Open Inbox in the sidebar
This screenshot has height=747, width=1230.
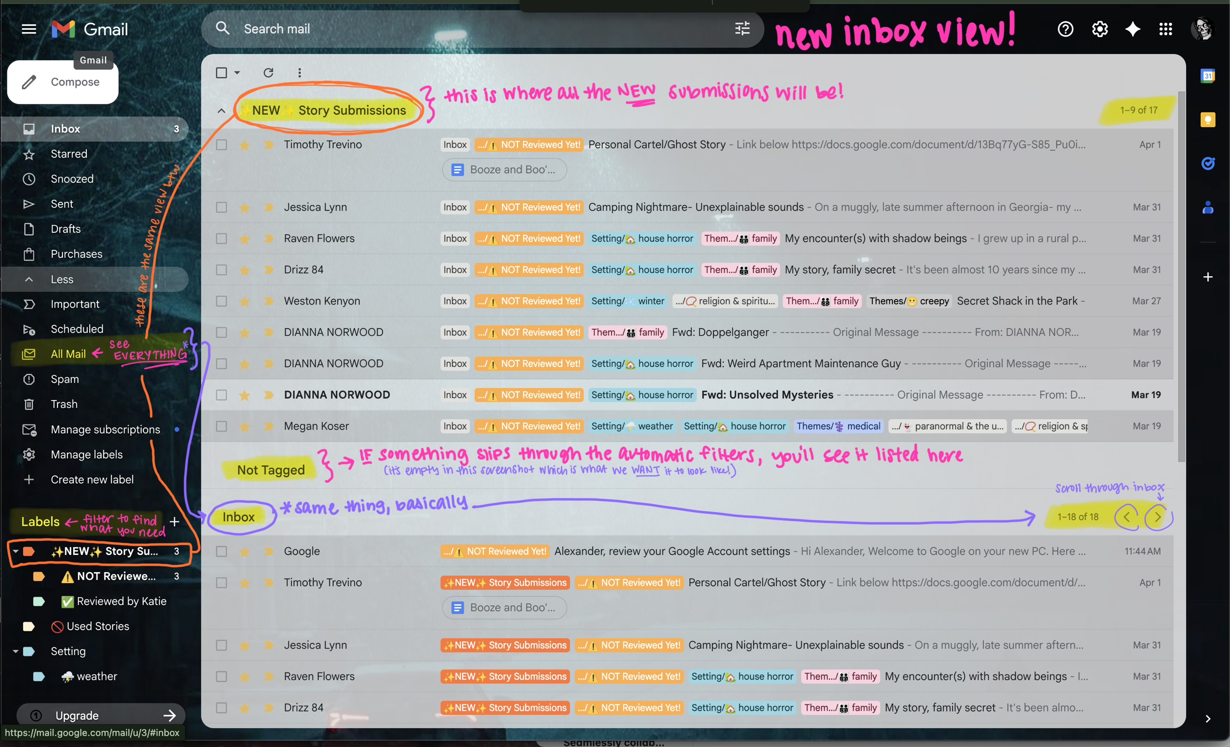pos(95,129)
